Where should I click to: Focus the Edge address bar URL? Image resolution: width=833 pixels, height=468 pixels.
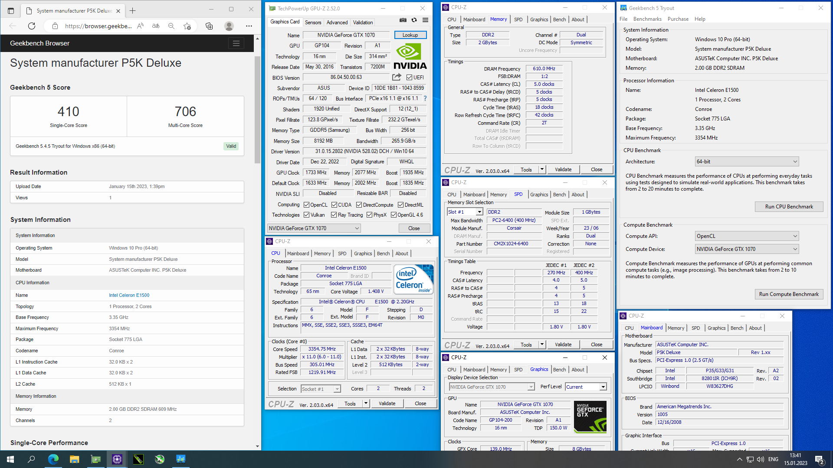pyautogui.click(x=98, y=26)
